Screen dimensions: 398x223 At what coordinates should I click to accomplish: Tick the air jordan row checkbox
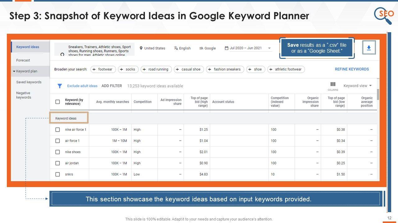58,163
